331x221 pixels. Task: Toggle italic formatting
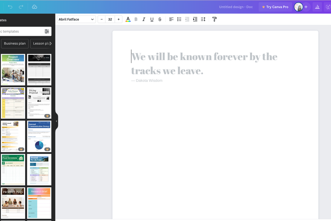(x=144, y=19)
